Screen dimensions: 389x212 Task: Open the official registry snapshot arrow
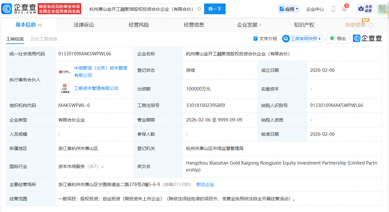coord(320,39)
